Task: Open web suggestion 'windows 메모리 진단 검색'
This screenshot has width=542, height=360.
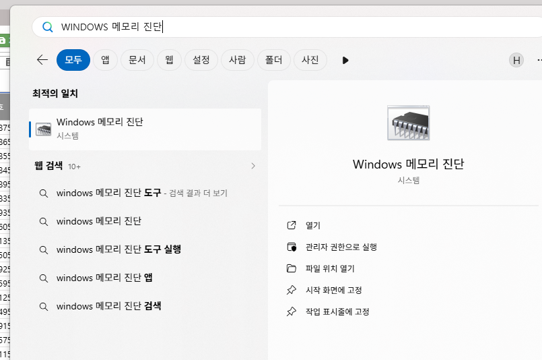Action: coord(145,306)
